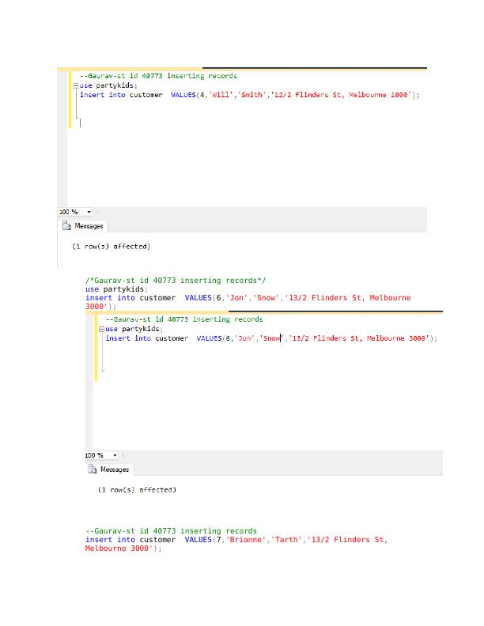Click the Messages tab icon in the upper results pane
484x626 pixels.
[x=67, y=226]
